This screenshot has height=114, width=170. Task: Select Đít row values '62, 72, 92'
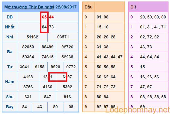(x=149, y=37)
